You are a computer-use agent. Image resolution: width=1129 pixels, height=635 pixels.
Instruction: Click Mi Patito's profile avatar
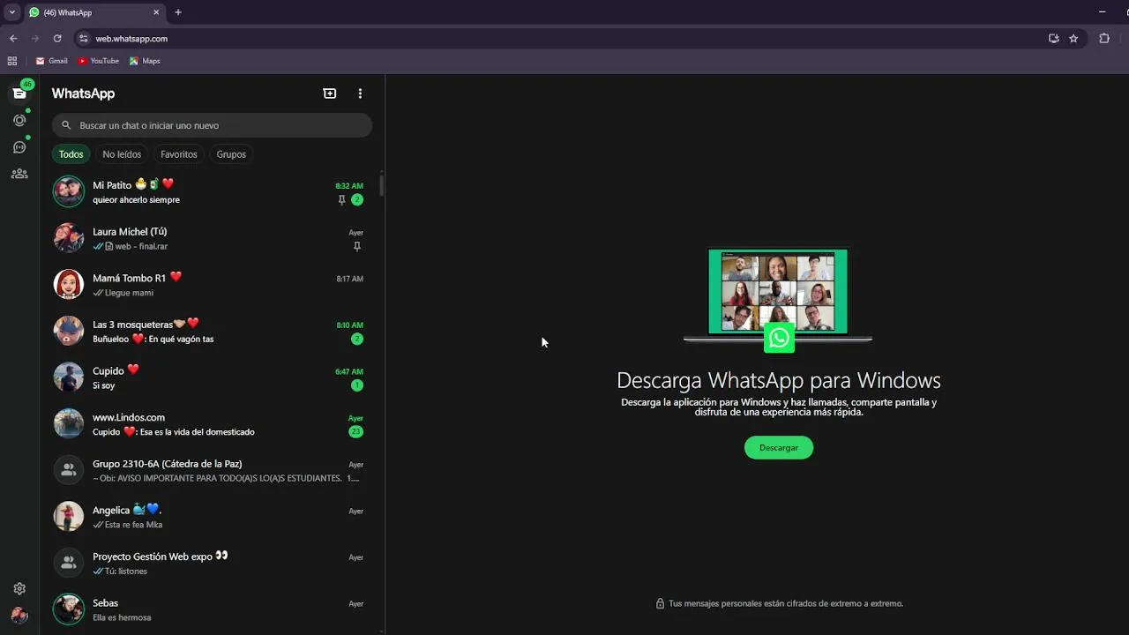(x=69, y=191)
